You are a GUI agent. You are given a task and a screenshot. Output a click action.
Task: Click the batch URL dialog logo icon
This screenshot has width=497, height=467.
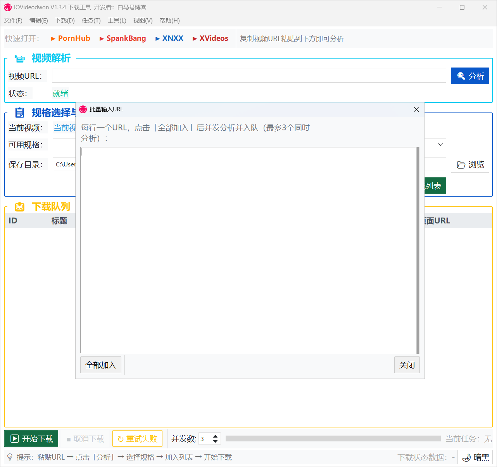coord(83,109)
